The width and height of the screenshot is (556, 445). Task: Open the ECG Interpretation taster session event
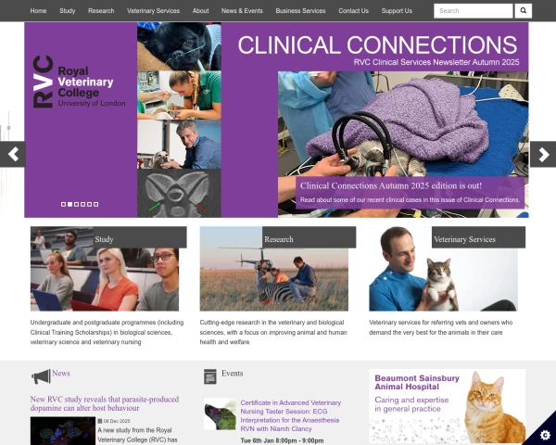pos(290,415)
